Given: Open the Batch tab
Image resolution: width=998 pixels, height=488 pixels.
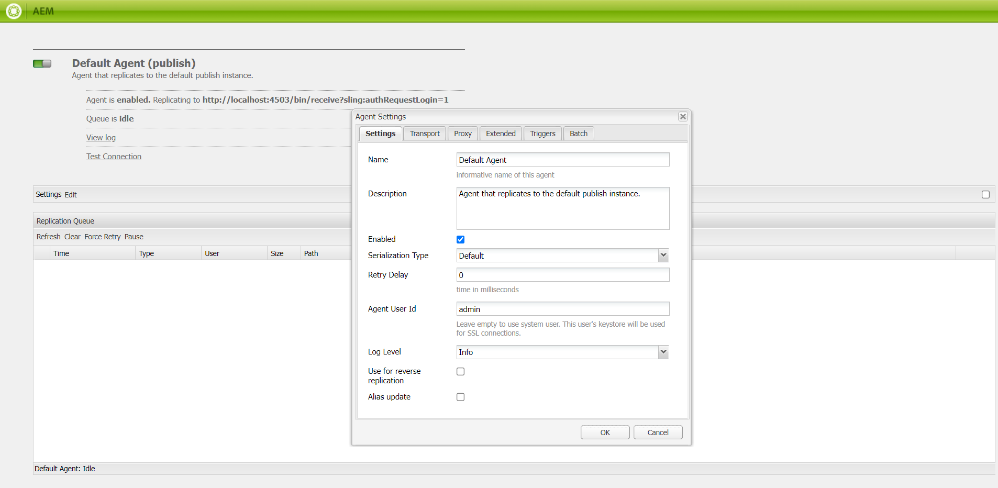Looking at the screenshot, I should 578,134.
